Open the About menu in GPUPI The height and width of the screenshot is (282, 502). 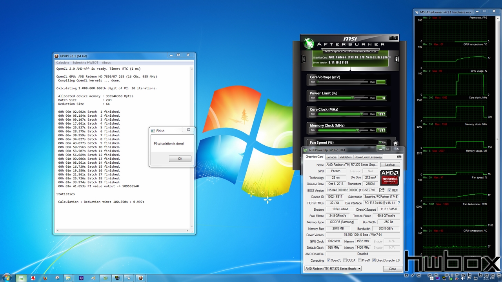tap(106, 63)
